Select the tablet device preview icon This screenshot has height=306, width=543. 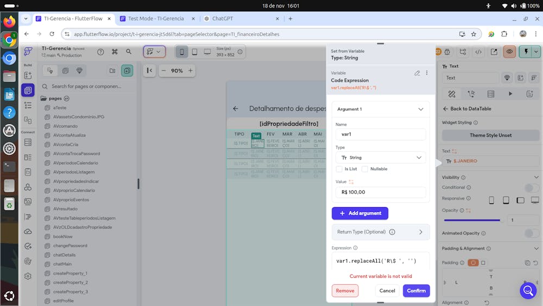[x=194, y=52]
